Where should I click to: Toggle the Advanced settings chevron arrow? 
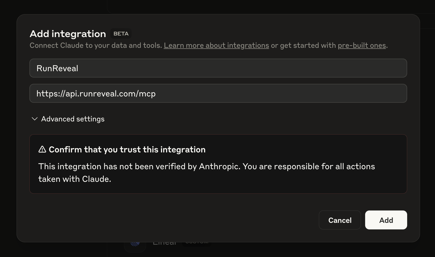click(x=34, y=119)
